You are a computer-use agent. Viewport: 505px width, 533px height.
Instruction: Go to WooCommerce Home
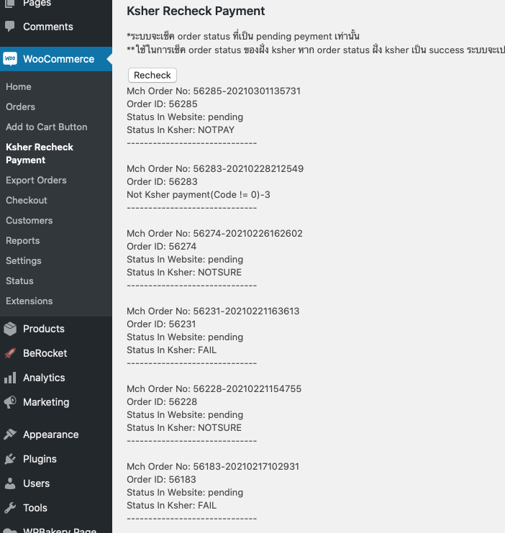(19, 87)
